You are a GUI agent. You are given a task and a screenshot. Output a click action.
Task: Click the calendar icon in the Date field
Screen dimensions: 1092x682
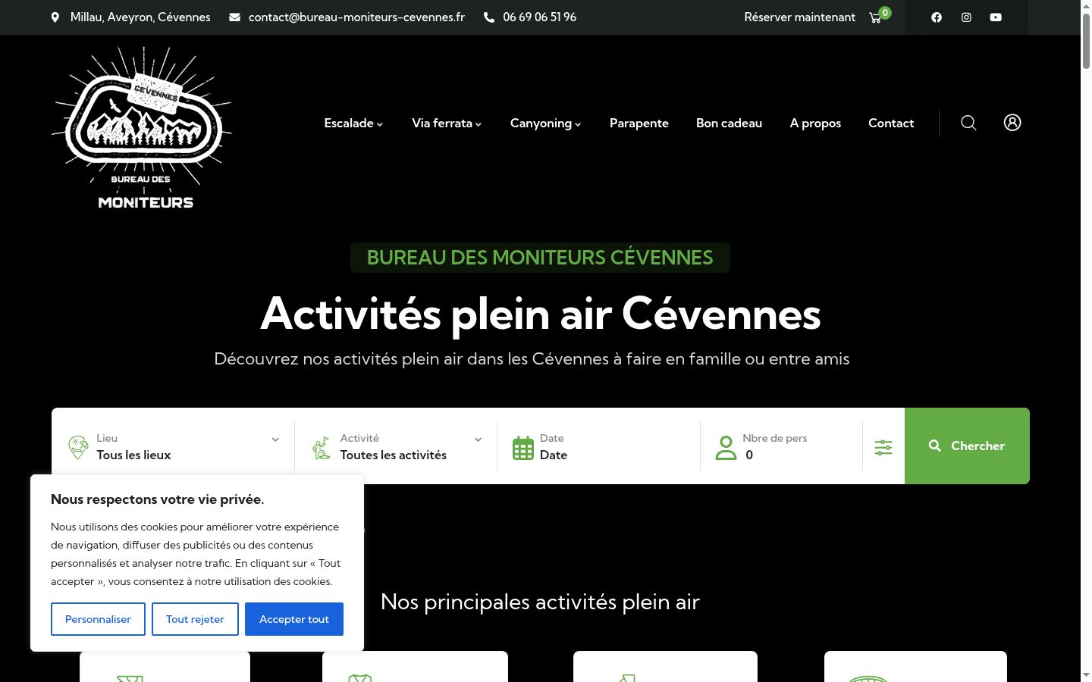click(x=523, y=447)
